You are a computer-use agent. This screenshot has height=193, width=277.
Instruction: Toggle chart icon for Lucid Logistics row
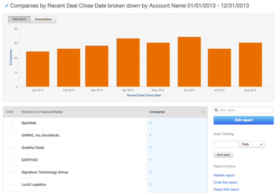tap(11, 184)
